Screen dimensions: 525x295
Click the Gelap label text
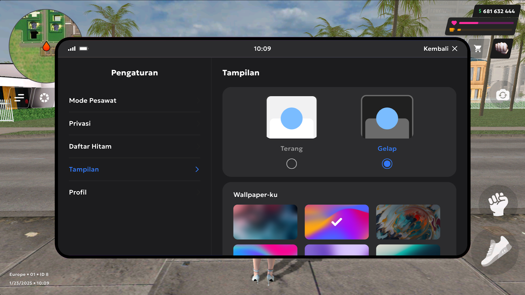[x=387, y=148]
